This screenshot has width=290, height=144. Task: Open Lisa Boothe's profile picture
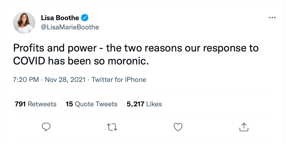[x=24, y=23]
